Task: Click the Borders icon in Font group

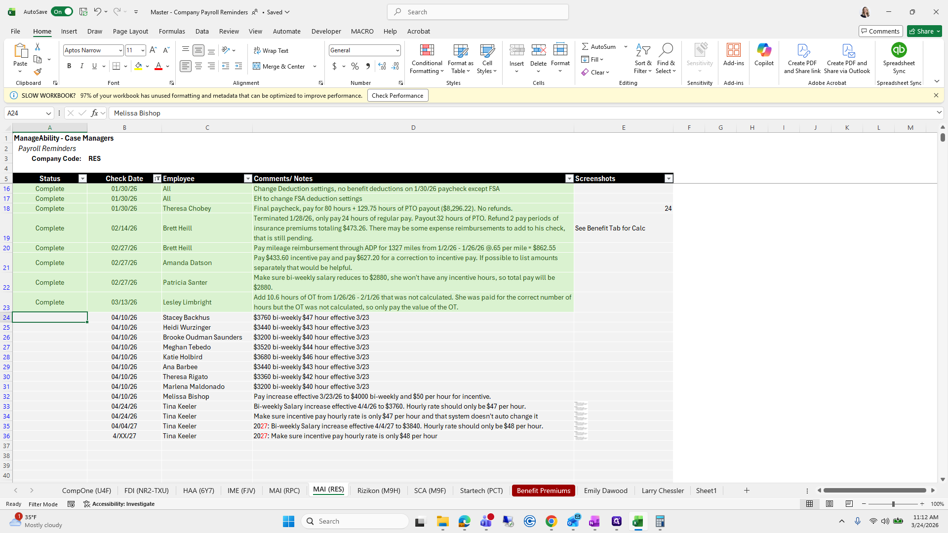Action: [117, 66]
